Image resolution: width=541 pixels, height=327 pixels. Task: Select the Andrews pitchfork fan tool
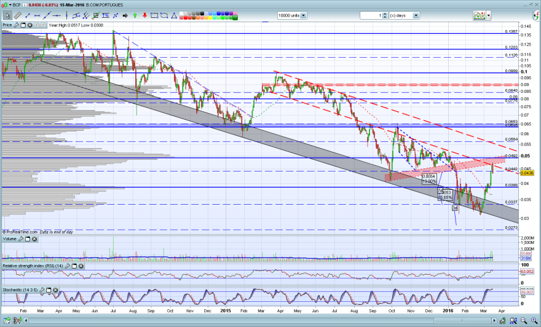tap(86, 15)
